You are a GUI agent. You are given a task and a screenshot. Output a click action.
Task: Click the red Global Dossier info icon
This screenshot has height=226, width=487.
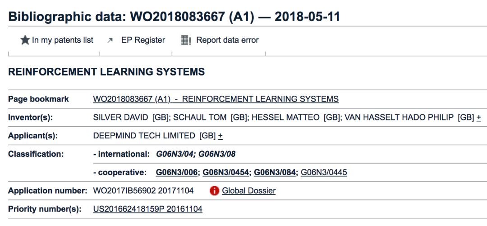click(x=214, y=191)
